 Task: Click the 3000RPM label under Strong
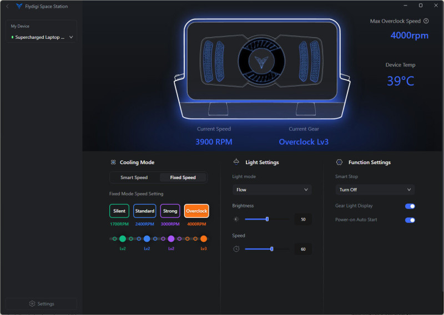(170, 224)
